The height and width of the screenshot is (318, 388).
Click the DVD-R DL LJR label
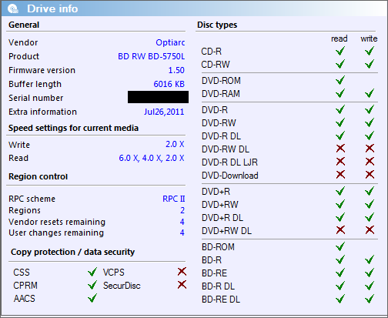click(x=229, y=162)
